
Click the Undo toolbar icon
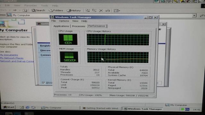click(108, 11)
